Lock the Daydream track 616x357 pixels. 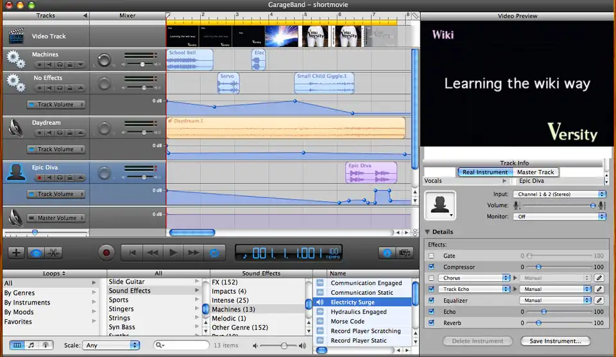click(69, 133)
